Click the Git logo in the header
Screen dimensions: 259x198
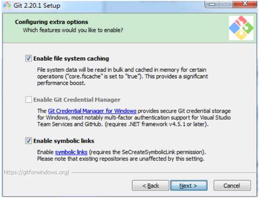tap(241, 28)
